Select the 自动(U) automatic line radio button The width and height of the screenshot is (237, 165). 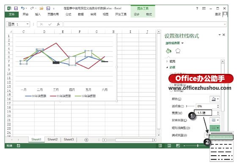[x=171, y=91]
